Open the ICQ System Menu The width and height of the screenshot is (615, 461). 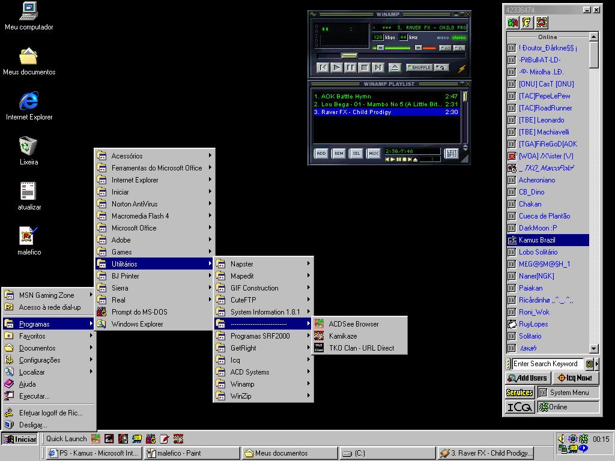[x=568, y=393]
